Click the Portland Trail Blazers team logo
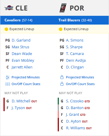Viewport: 109px width, 136px height. [63, 8]
